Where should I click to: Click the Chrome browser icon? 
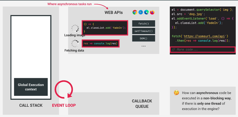tap(135, 12)
